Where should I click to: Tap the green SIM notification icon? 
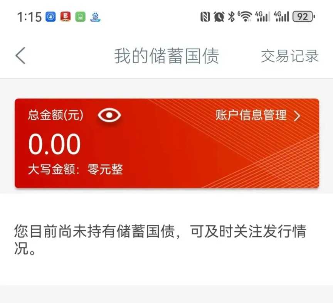(x=81, y=17)
